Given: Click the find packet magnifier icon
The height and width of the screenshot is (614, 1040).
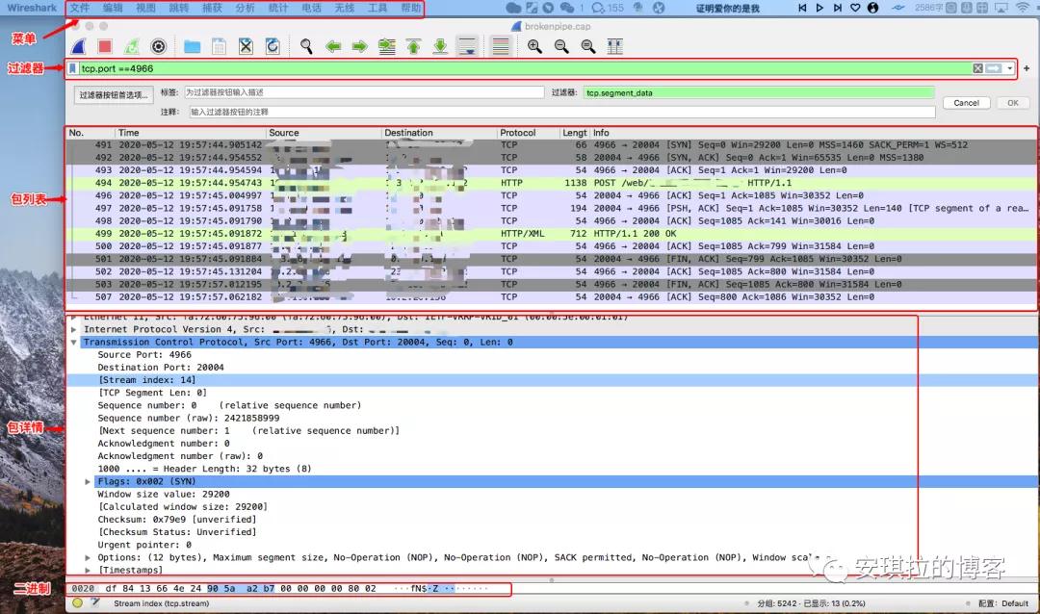Looking at the screenshot, I should click(306, 46).
